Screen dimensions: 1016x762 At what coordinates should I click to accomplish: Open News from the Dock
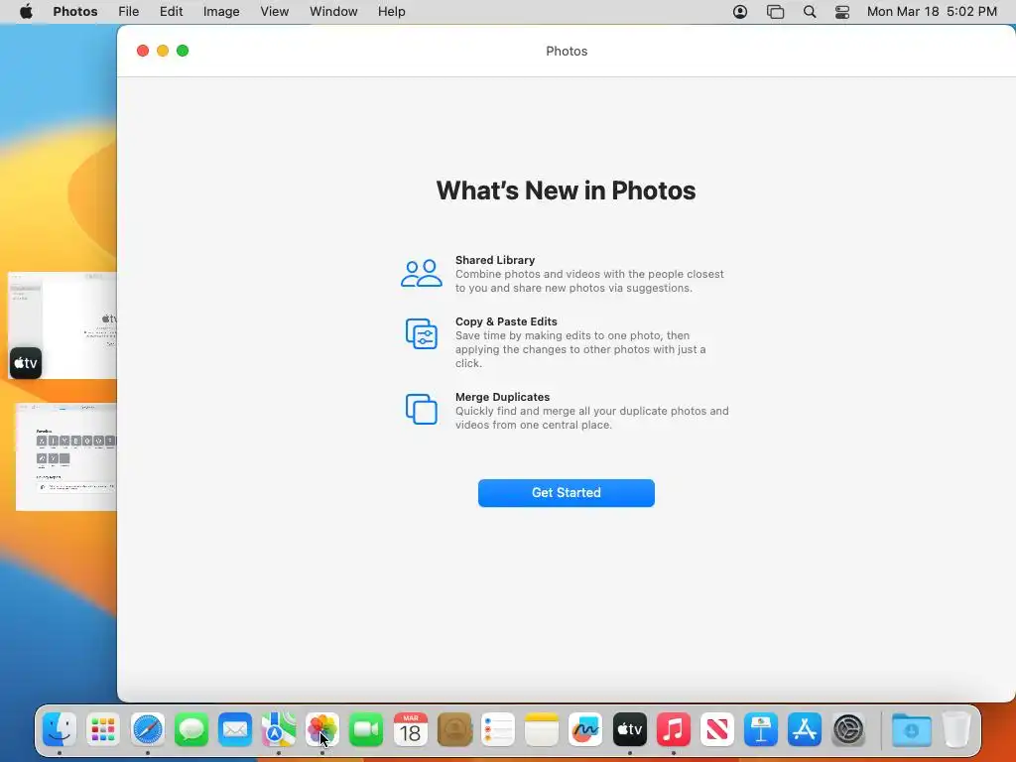pyautogui.click(x=716, y=730)
